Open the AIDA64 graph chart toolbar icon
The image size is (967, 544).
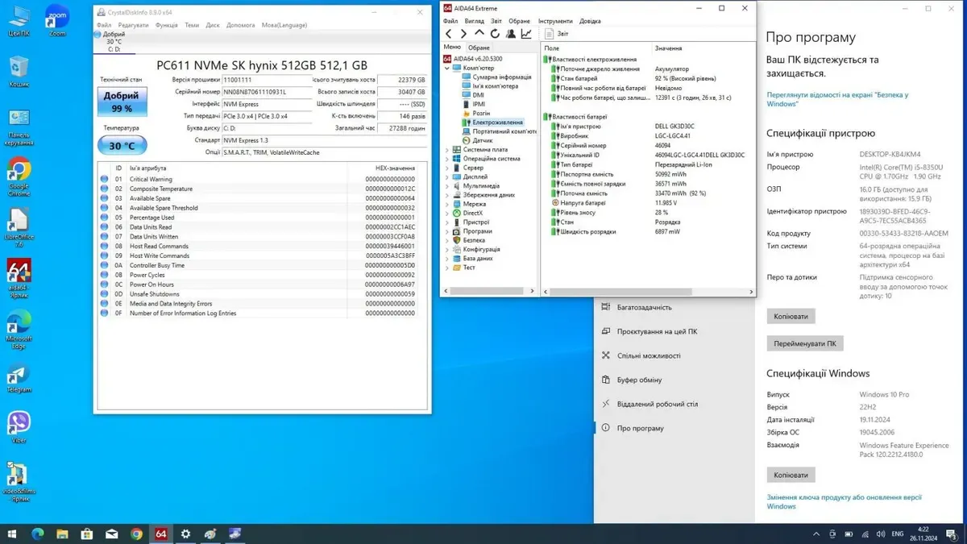click(526, 34)
